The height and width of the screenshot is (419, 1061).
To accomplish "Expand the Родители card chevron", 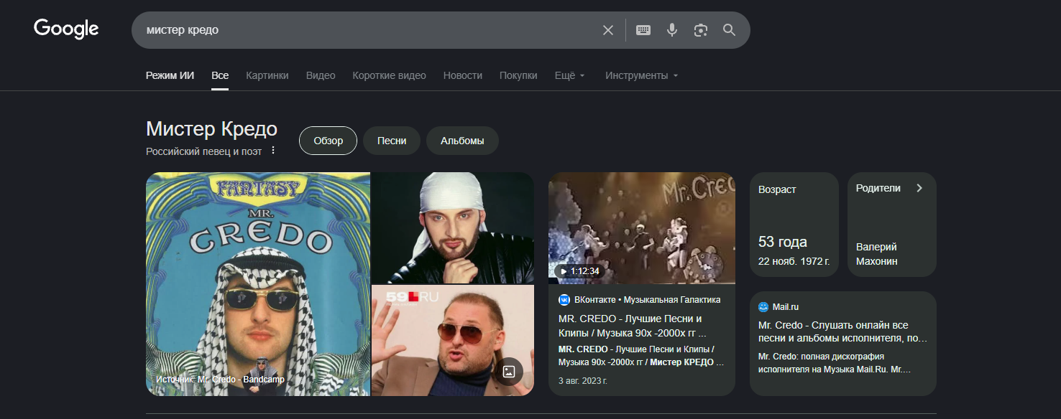I will pos(919,188).
